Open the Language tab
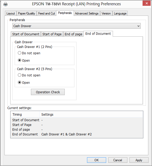This screenshot has width=152, height=166. pos(120,13)
